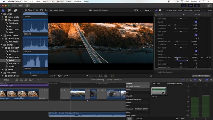Click the Effects browser icon in timeline toolbar
The height and width of the screenshot is (120, 213).
207,80
